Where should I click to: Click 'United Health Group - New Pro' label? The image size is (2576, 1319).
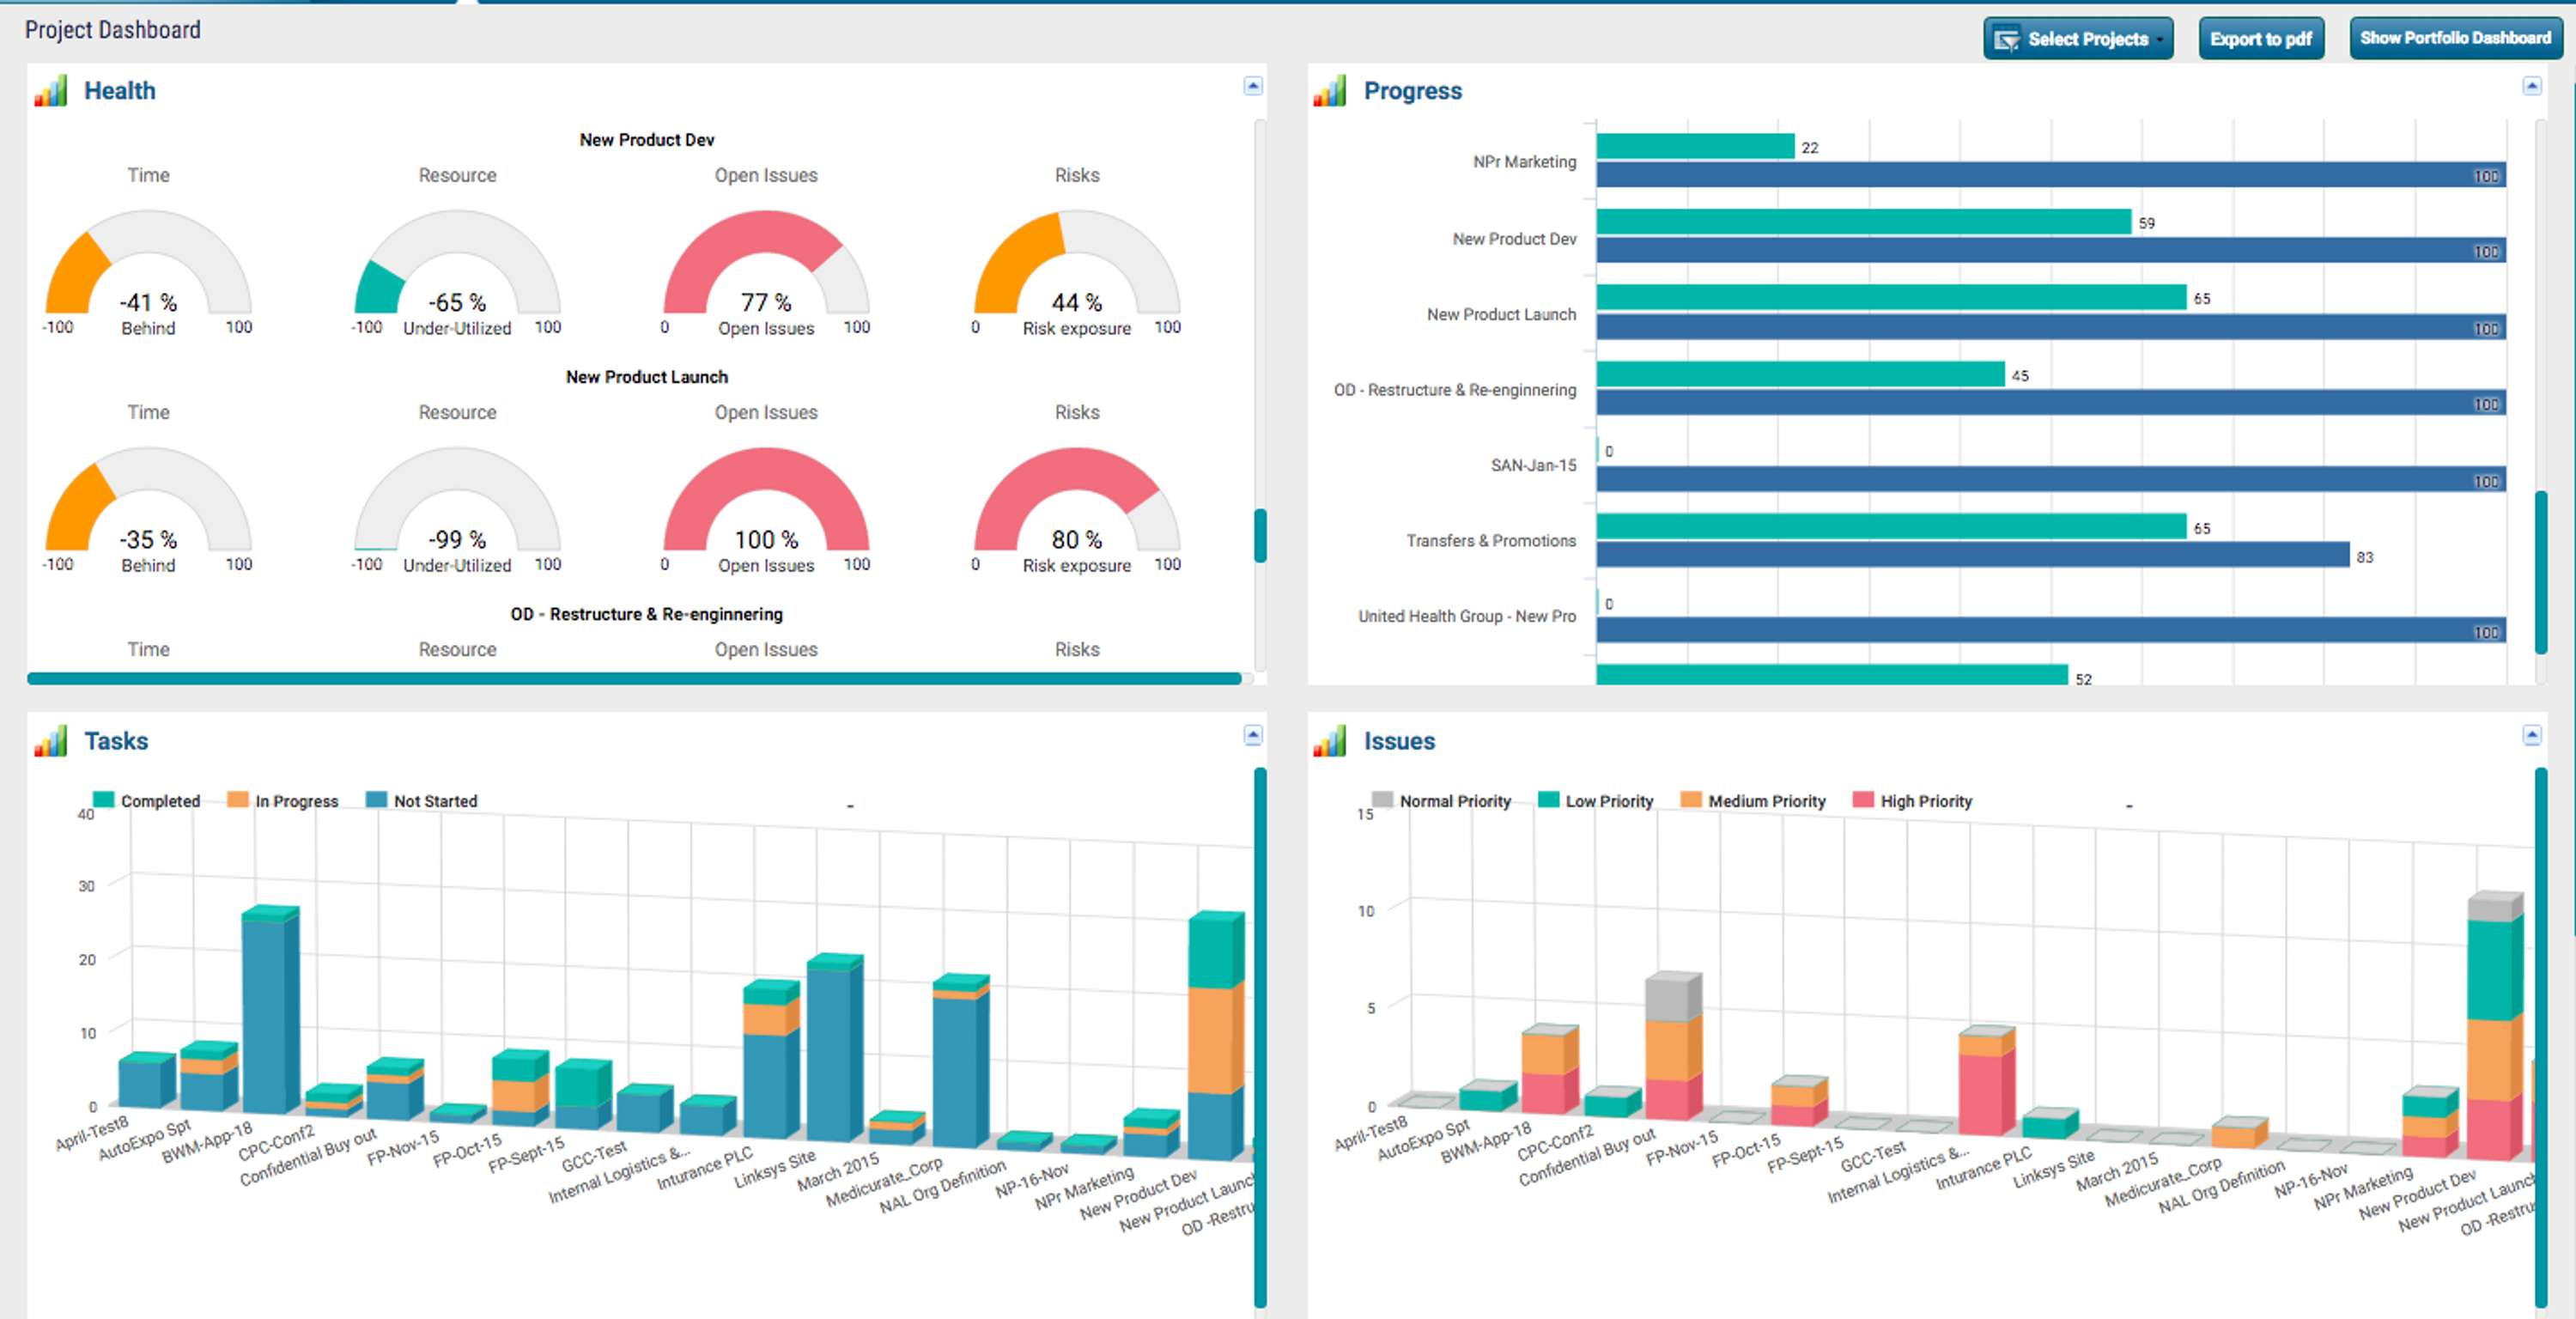click(x=1467, y=616)
